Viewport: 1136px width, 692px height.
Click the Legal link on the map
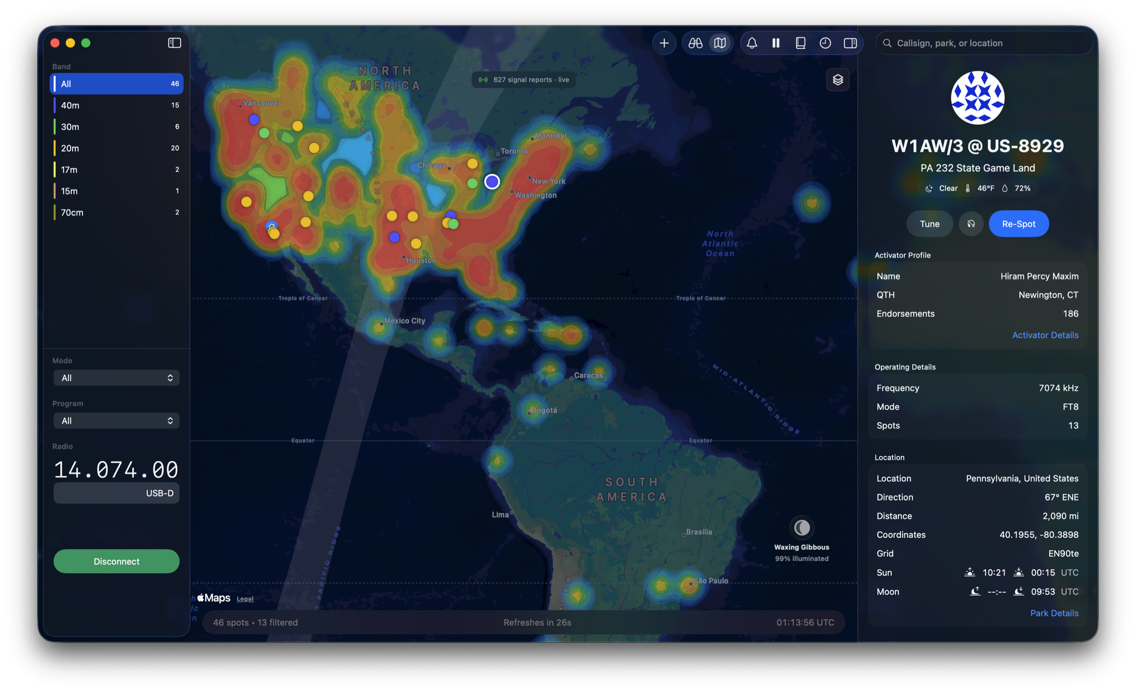[x=245, y=599]
